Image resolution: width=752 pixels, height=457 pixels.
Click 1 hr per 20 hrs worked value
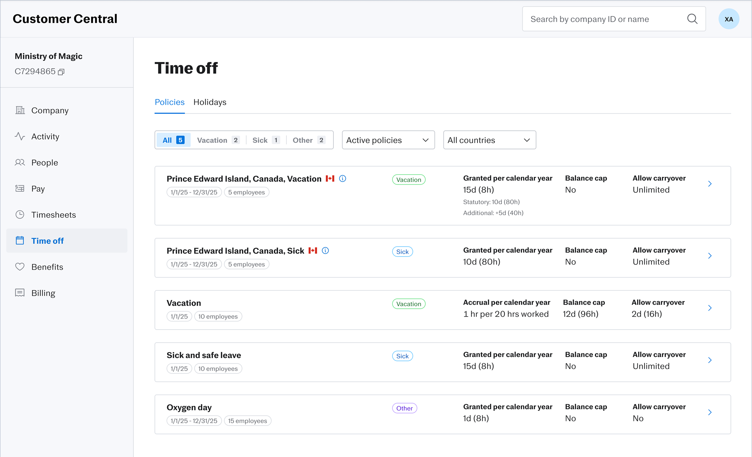point(506,314)
